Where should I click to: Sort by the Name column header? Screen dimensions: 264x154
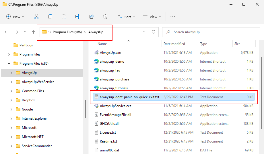(x=102, y=44)
